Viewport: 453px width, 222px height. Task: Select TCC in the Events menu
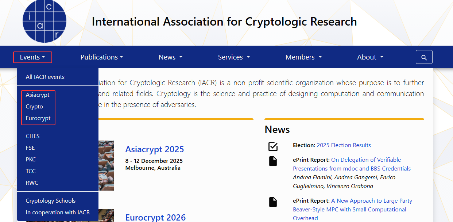pos(58,171)
